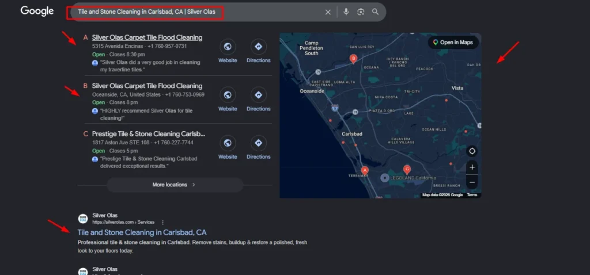The width and height of the screenshot is (590, 275).
Task: Click the Vista label on the map
Action: (457, 88)
